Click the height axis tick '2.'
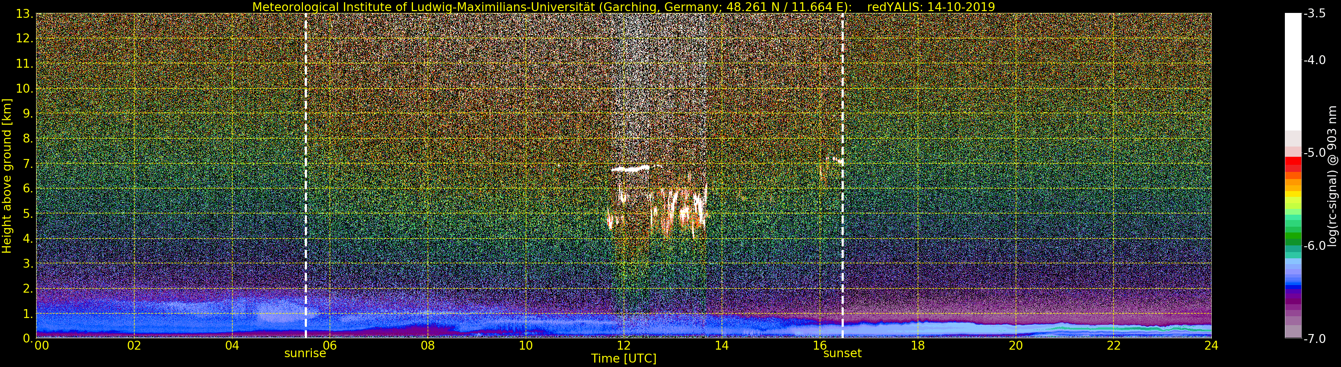 pyautogui.click(x=28, y=289)
